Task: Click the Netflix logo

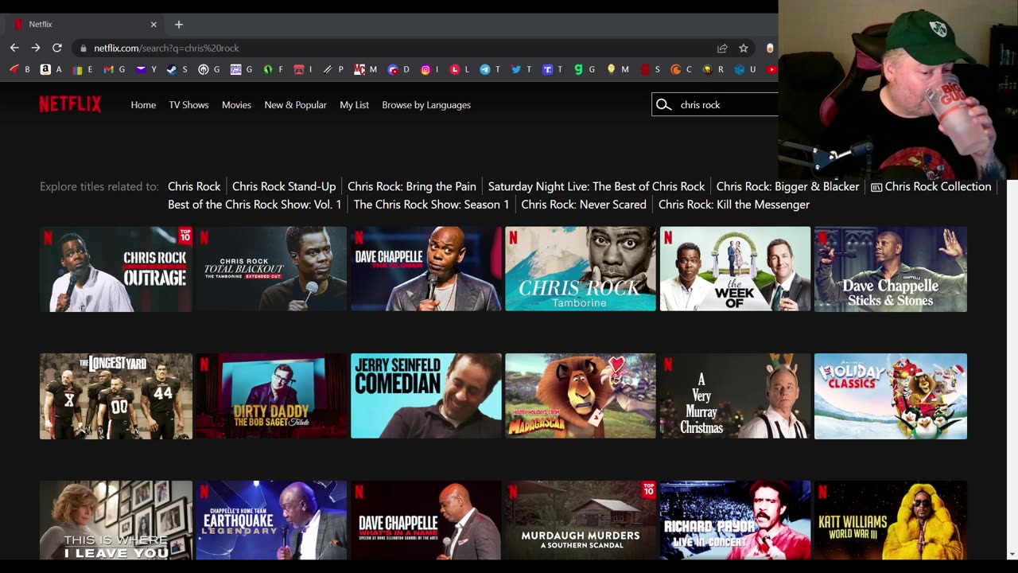Action: [x=70, y=104]
